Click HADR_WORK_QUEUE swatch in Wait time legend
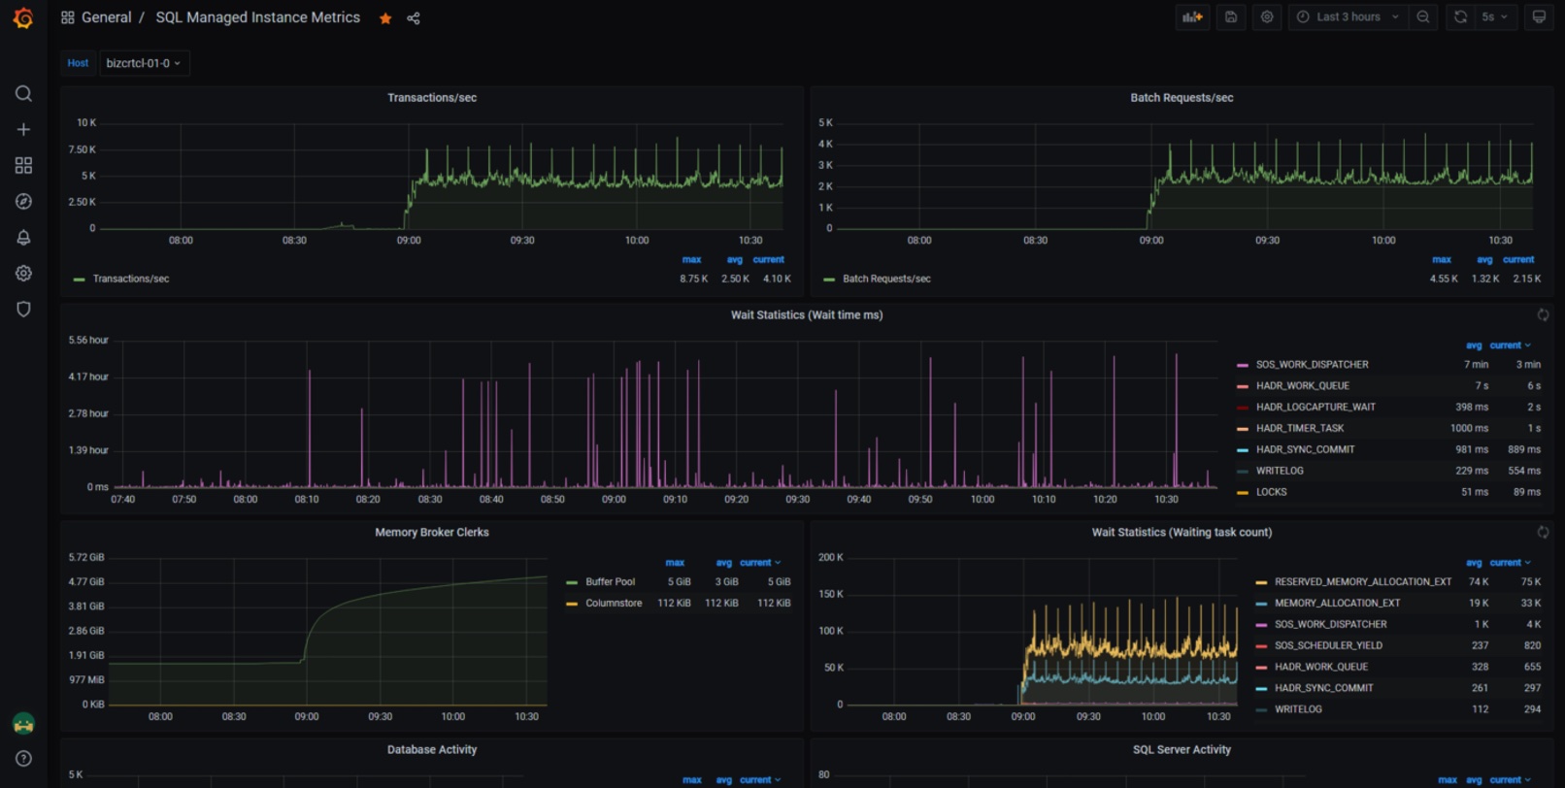Image resolution: width=1565 pixels, height=788 pixels. (x=1243, y=386)
